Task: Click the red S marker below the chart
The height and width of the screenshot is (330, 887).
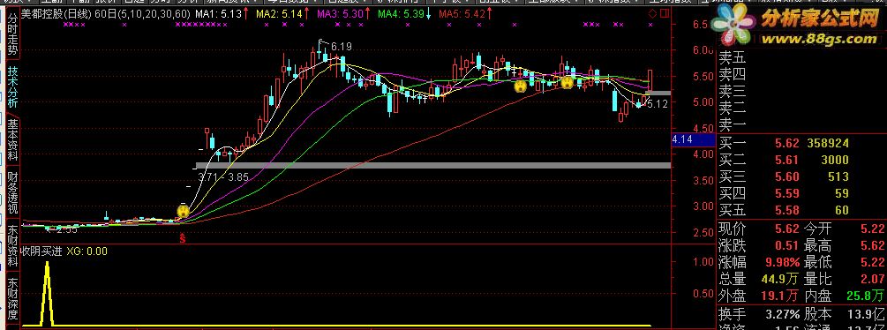Action: (x=182, y=237)
